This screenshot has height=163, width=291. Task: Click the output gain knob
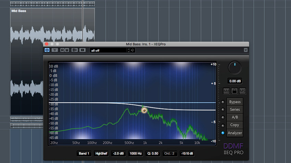pyautogui.click(x=235, y=68)
